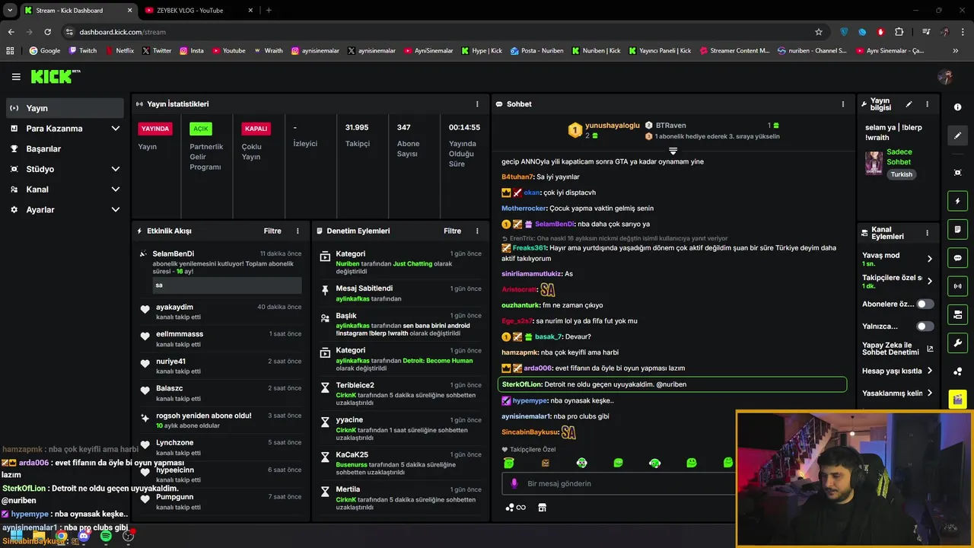The height and width of the screenshot is (548, 974).
Task: Click the yellow clapperboard icon in right toolbar
Action: pos(958,399)
